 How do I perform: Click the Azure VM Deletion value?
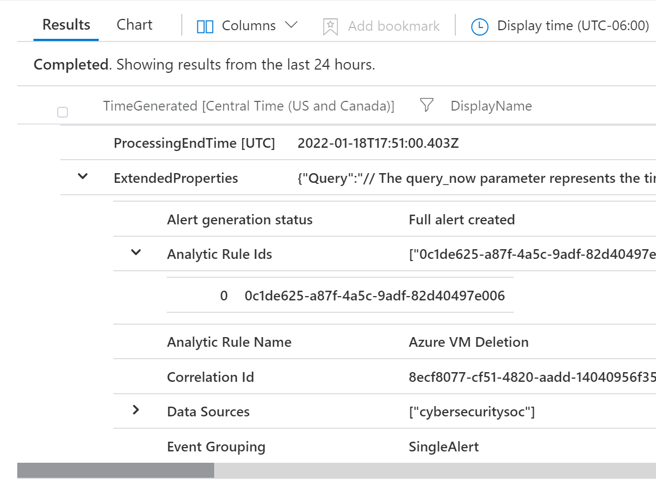pyautogui.click(x=468, y=342)
